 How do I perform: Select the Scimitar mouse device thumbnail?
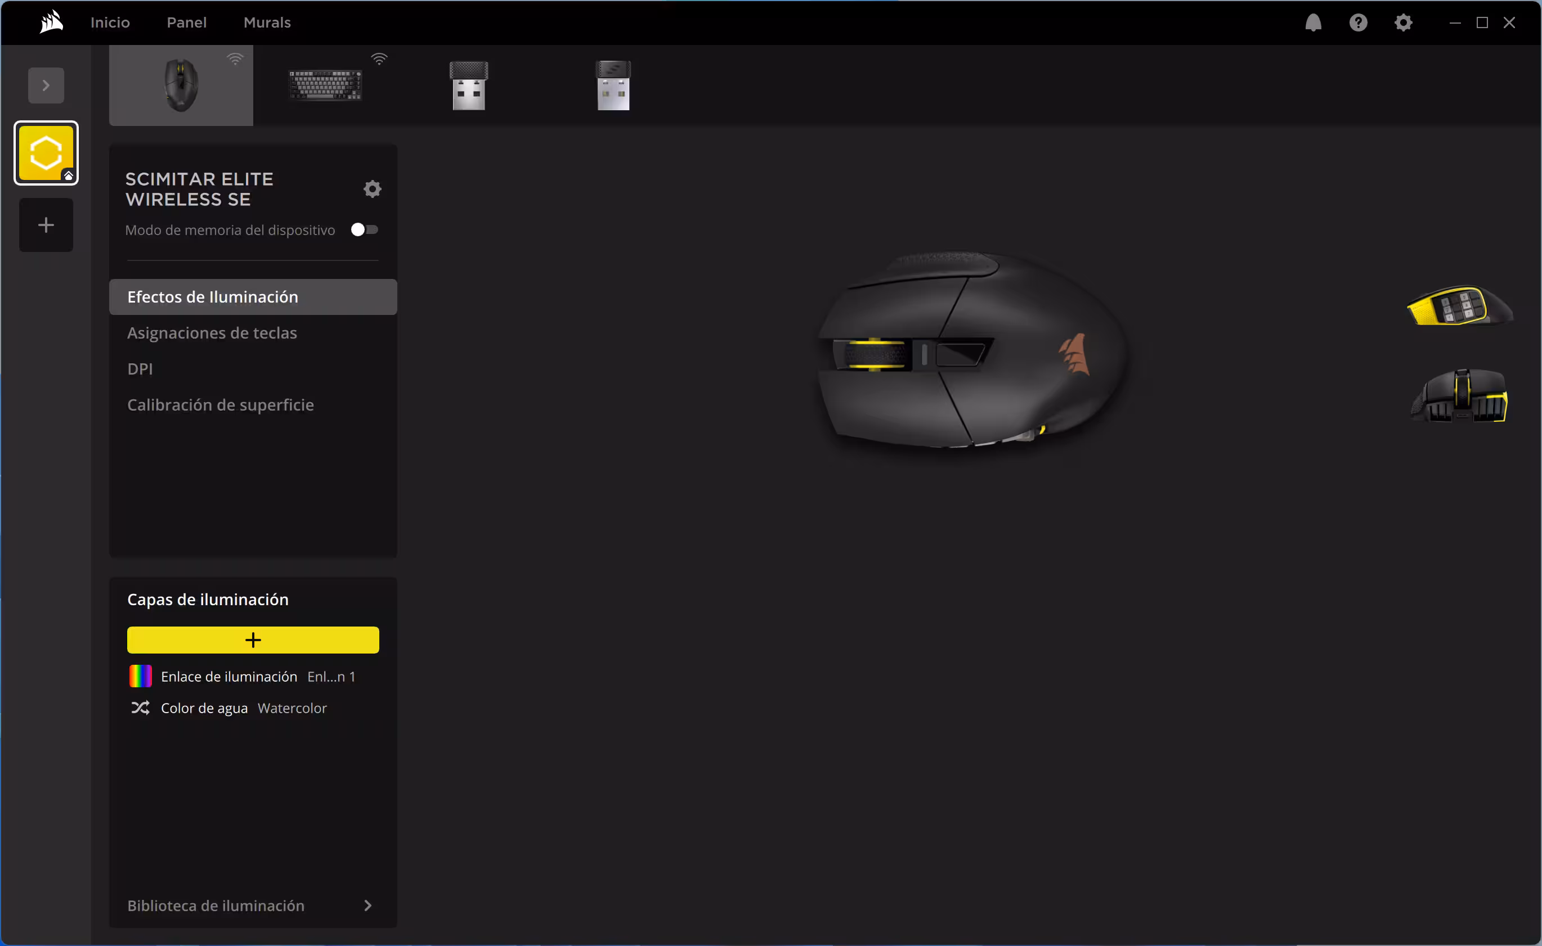point(181,85)
